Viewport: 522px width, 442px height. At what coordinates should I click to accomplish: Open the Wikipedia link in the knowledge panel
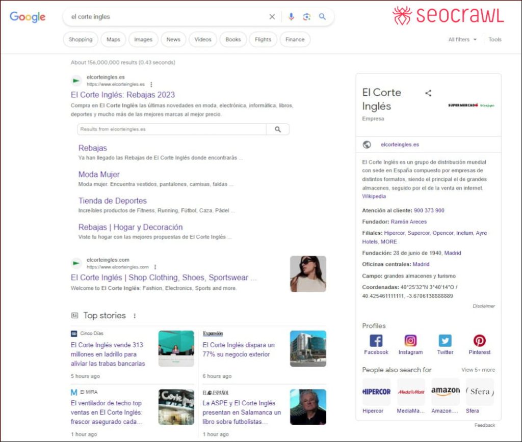[374, 196]
